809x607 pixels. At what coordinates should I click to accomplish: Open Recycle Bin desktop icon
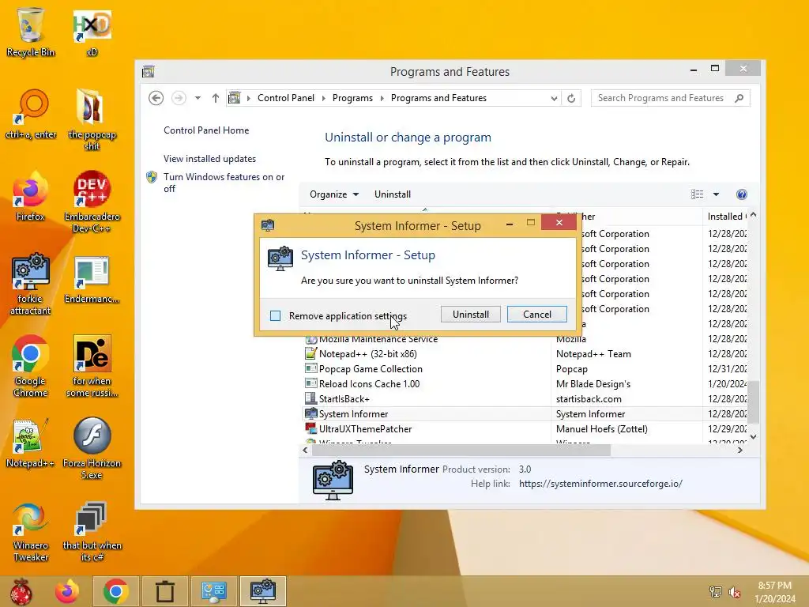(31, 32)
